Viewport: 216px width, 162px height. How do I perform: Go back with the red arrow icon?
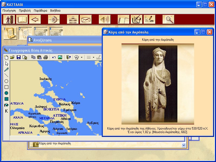coord(35,19)
